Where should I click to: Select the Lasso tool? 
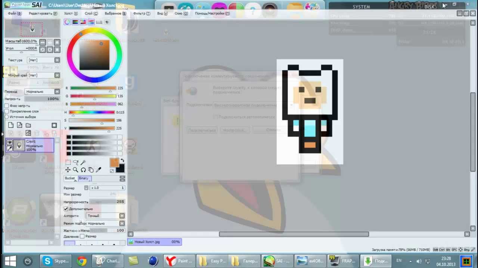coord(75,162)
